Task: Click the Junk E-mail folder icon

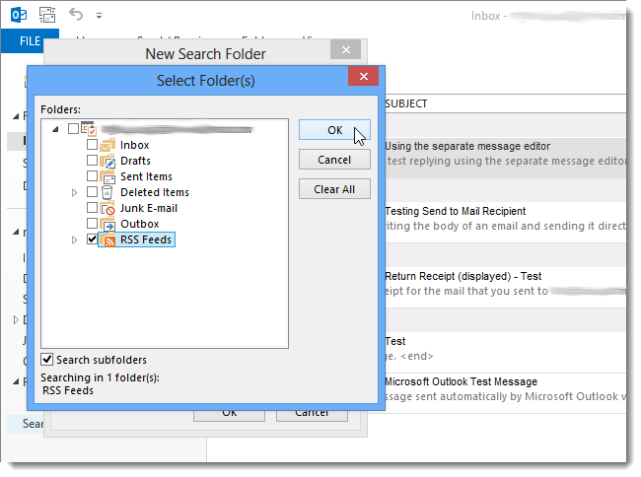Action: pyautogui.click(x=107, y=208)
